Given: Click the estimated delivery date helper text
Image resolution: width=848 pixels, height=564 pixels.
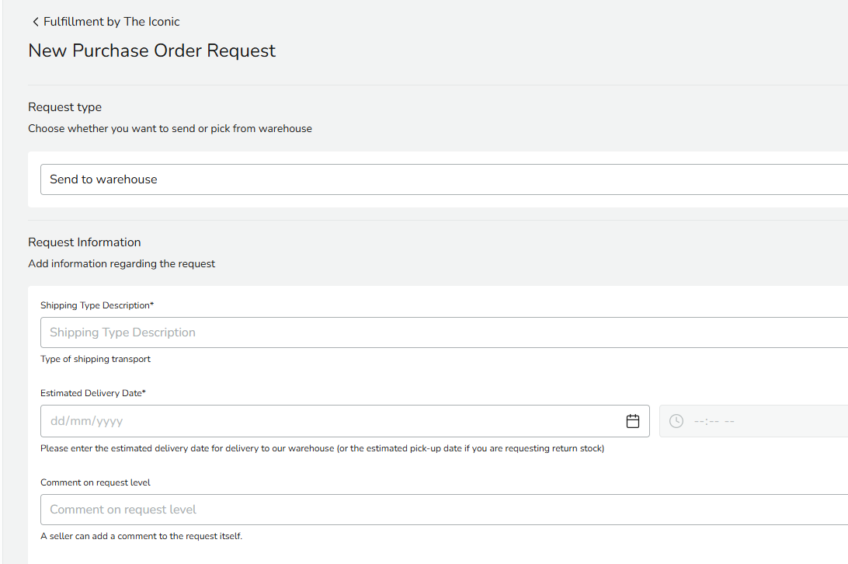Looking at the screenshot, I should tap(322, 448).
